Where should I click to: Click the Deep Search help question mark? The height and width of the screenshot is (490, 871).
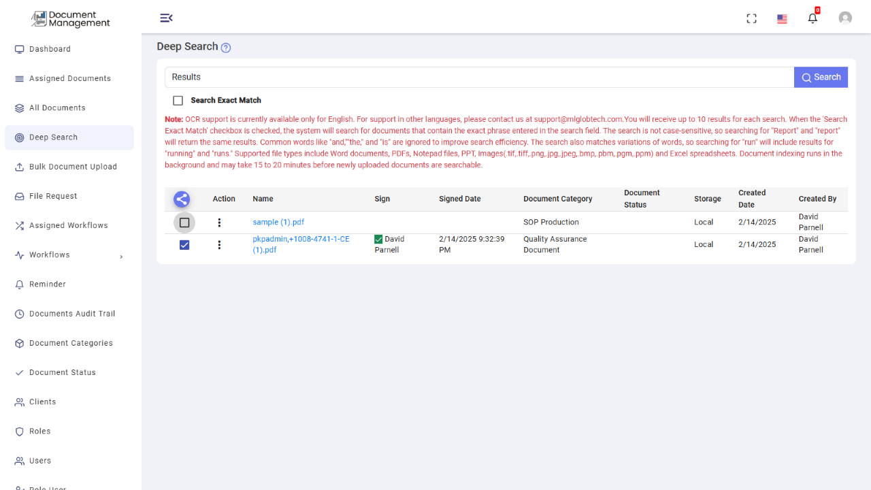click(x=225, y=47)
